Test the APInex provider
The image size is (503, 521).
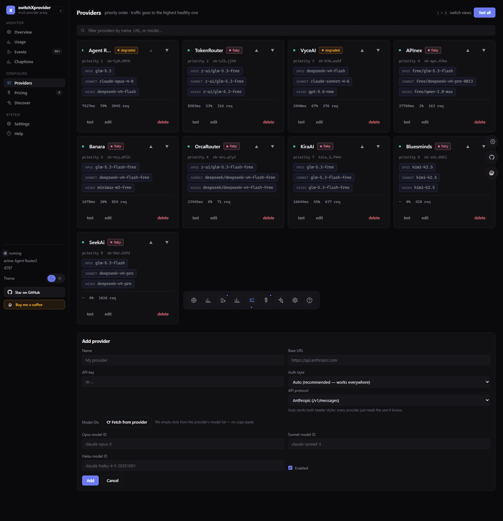pos(407,122)
